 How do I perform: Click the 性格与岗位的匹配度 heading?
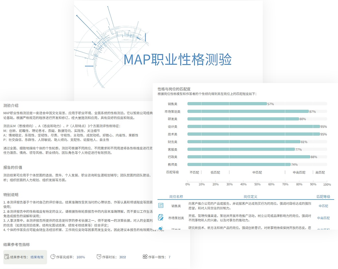click(x=176, y=89)
